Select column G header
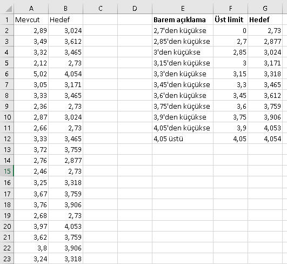 coord(265,9)
